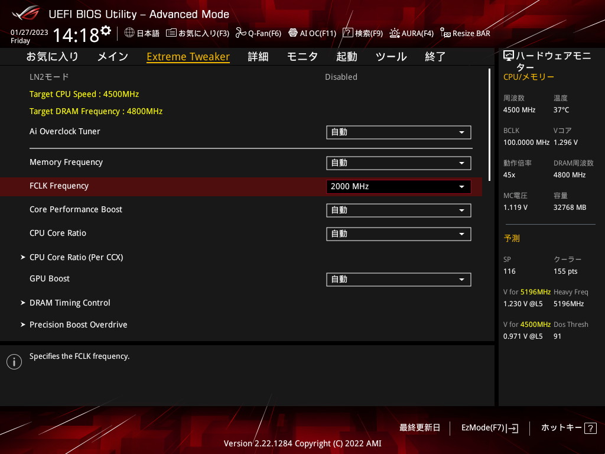Image resolution: width=605 pixels, height=454 pixels.
Task: Open AURA(F4) lighting icon
Action: pos(394,33)
